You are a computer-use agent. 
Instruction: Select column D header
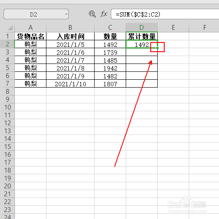coord(142,28)
